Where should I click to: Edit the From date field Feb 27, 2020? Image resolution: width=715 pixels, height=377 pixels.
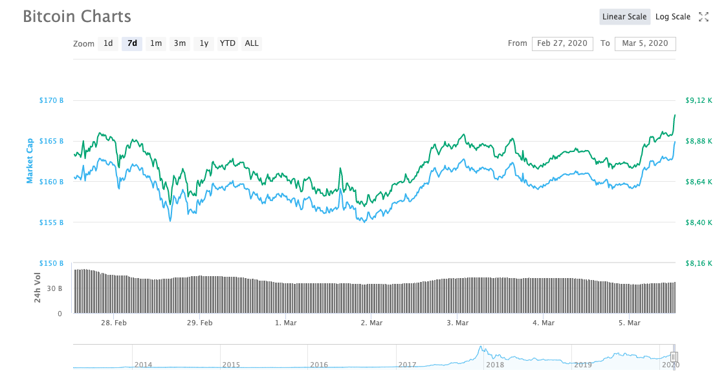562,44
